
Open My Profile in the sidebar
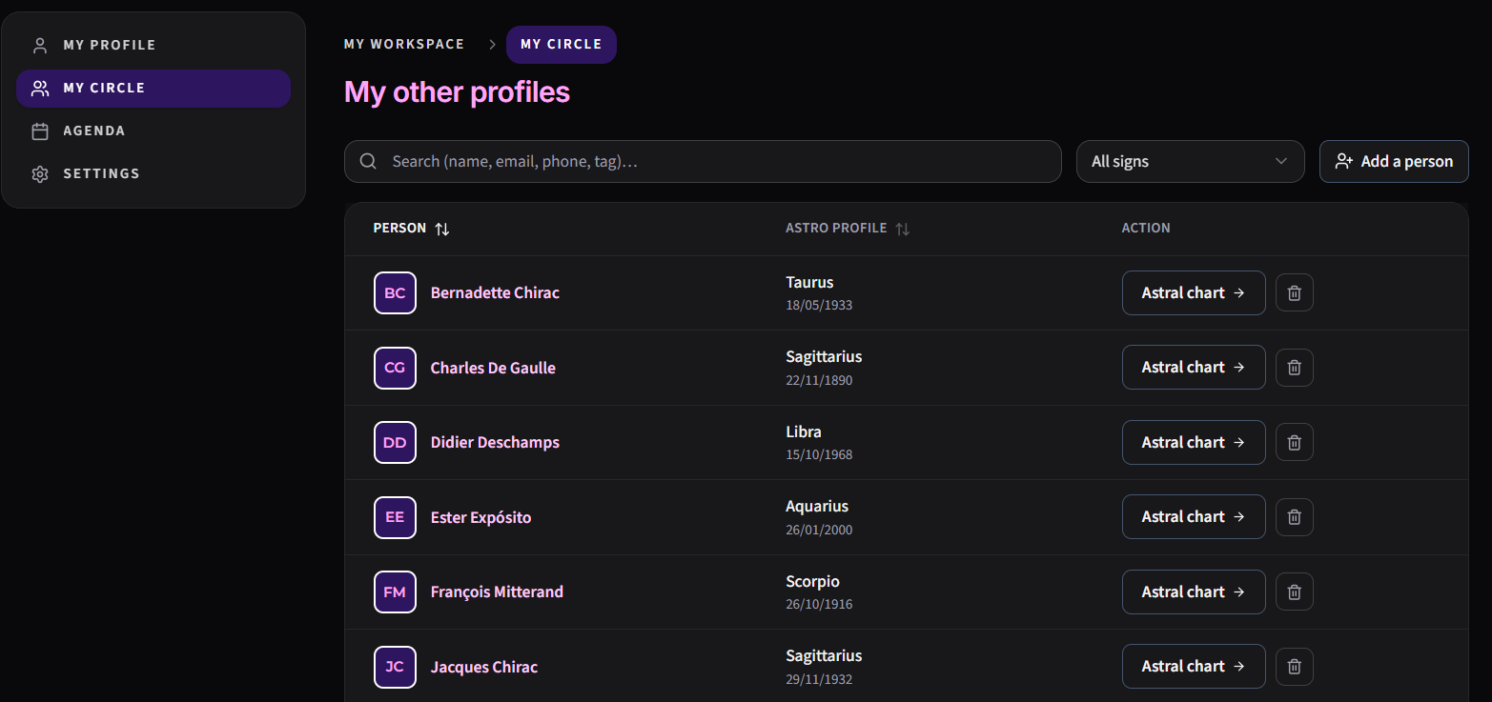coord(153,45)
